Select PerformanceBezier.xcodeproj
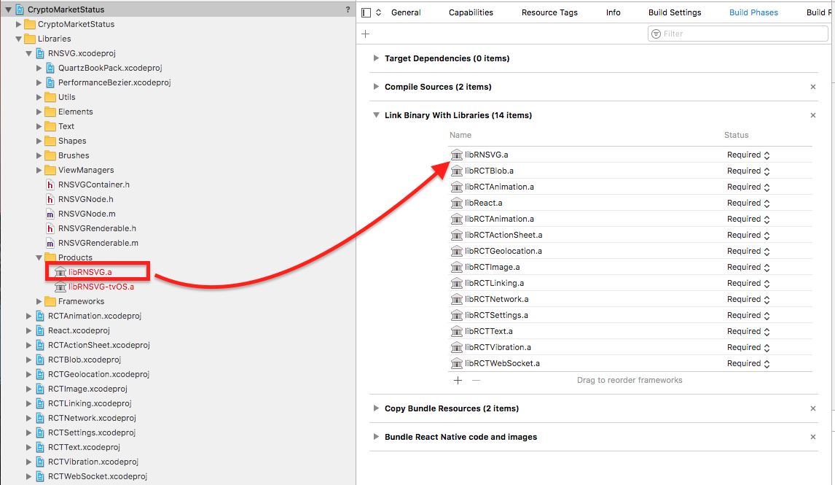This screenshot has width=835, height=485. click(114, 82)
